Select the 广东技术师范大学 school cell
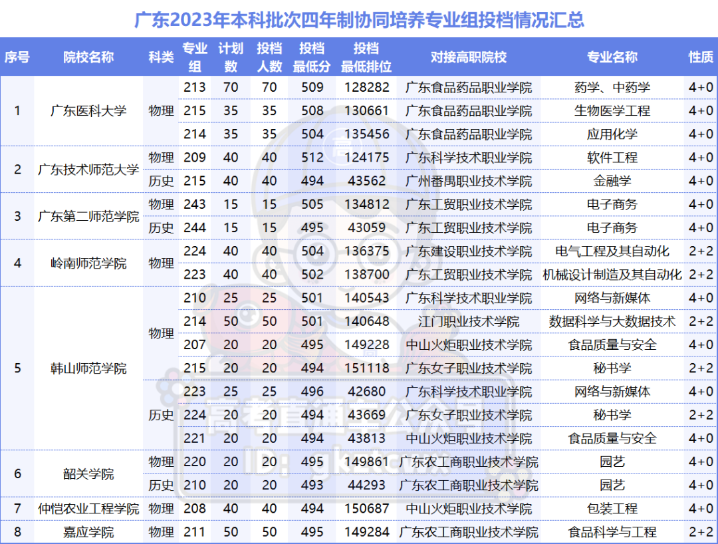 pos(88,170)
